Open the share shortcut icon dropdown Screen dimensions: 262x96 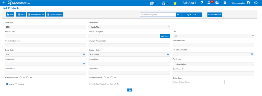click(x=153, y=3)
